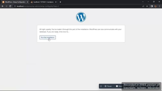Close the localhost phpMyAdmin tab
Image resolution: width=162 pixels, height=91 pixels.
[x=56, y=2]
